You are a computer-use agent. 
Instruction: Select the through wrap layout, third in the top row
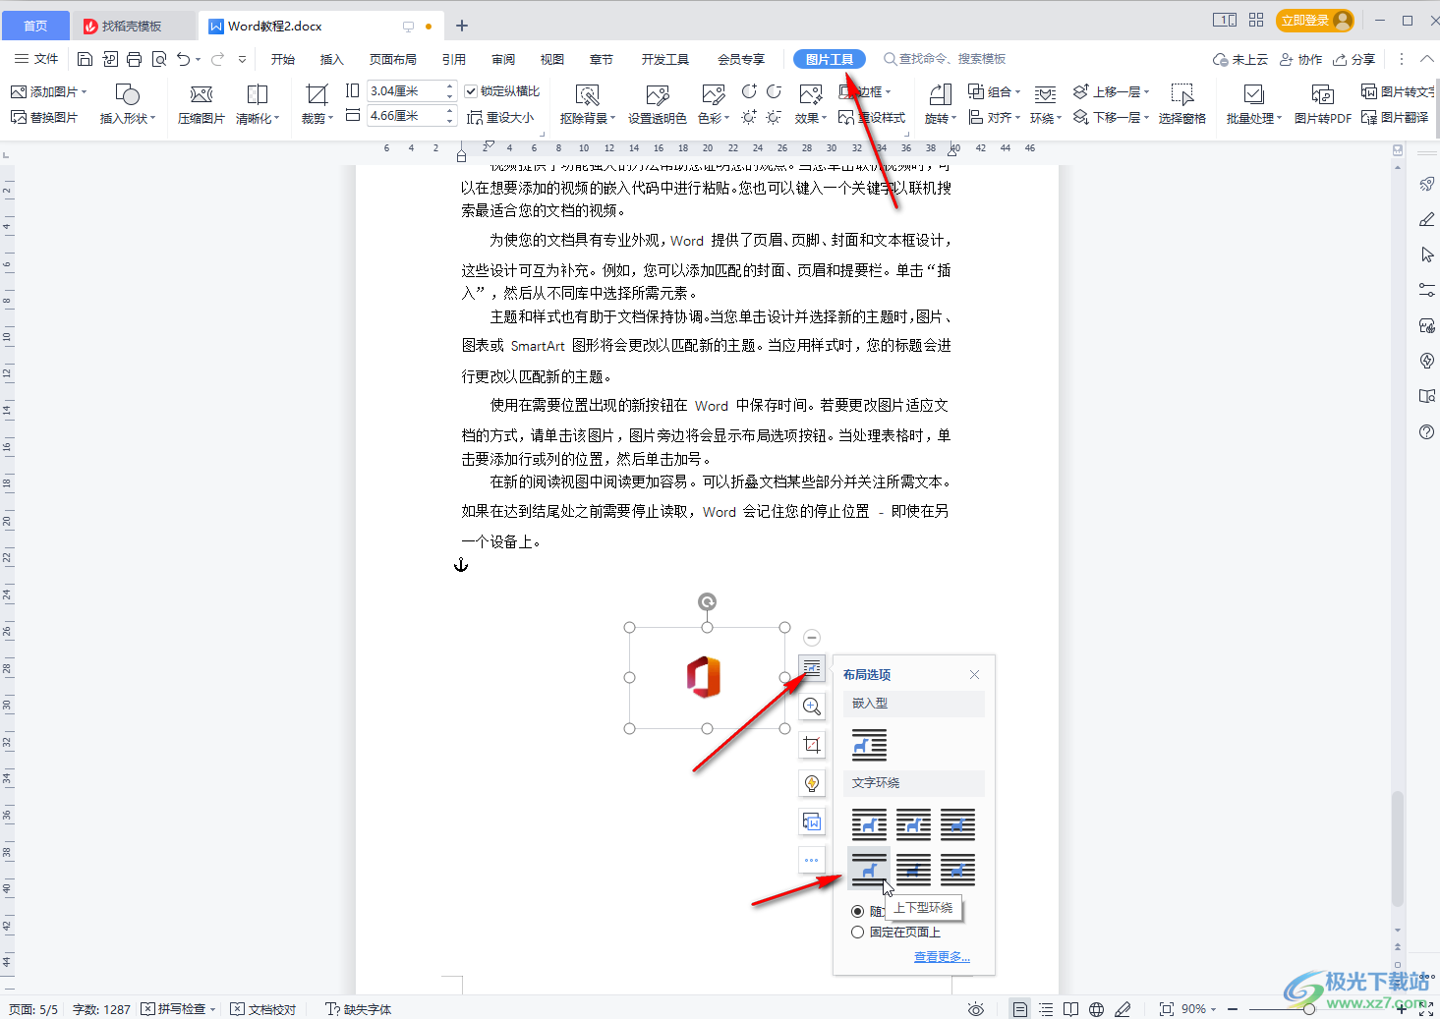[x=957, y=824]
